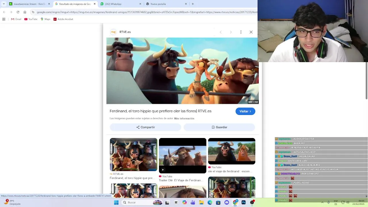The image size is (368, 207).
Task: Close the WhatsApp tab
Action: tap(140, 4)
